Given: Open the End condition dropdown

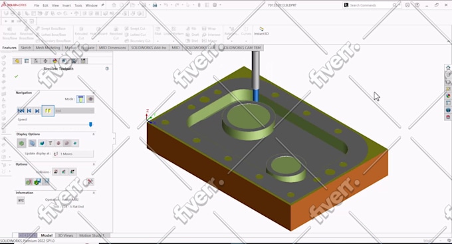Looking at the screenshot, I should (74, 111).
